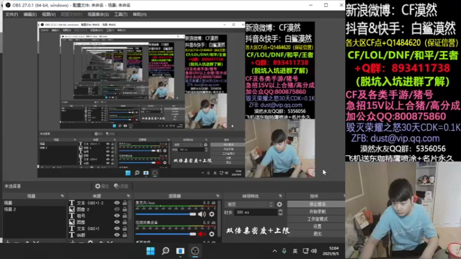Decrease transition duration with down arrow
The width and height of the screenshot is (461, 259).
click(281, 214)
